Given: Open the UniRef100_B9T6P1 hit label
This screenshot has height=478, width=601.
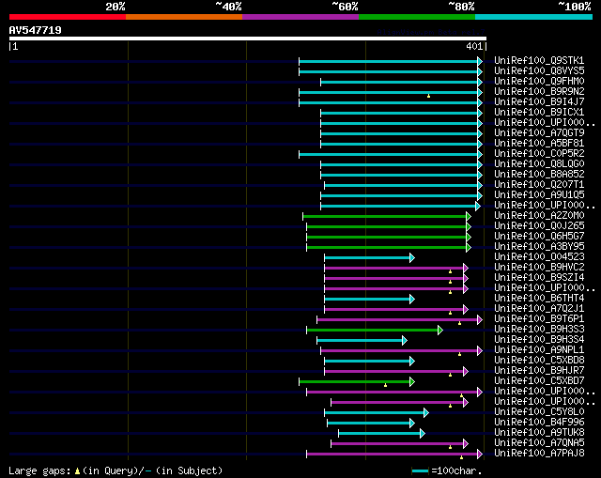Looking at the screenshot, I should [539, 319].
